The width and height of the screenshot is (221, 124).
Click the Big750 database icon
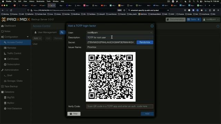click(x=5, y=97)
